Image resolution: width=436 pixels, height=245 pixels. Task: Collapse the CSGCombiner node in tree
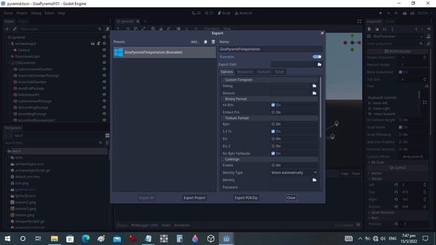pos(9,63)
